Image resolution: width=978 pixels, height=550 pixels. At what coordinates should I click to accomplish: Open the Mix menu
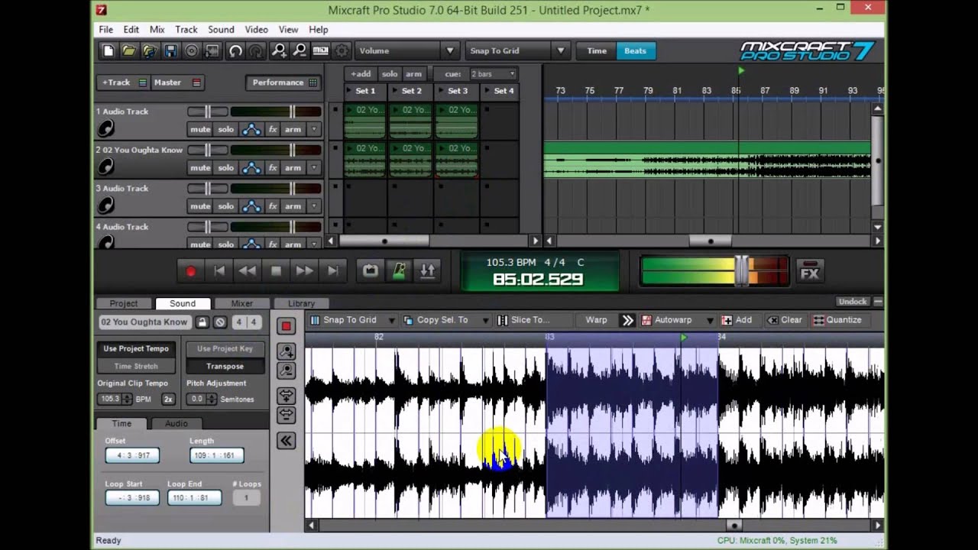point(157,29)
